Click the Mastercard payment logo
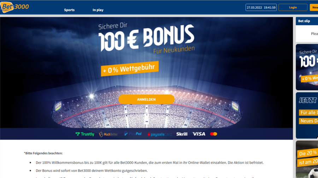The width and height of the screenshot is (318, 178). pyautogui.click(x=213, y=134)
